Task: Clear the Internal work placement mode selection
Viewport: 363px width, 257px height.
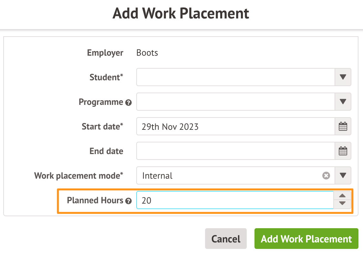Action: coord(326,175)
